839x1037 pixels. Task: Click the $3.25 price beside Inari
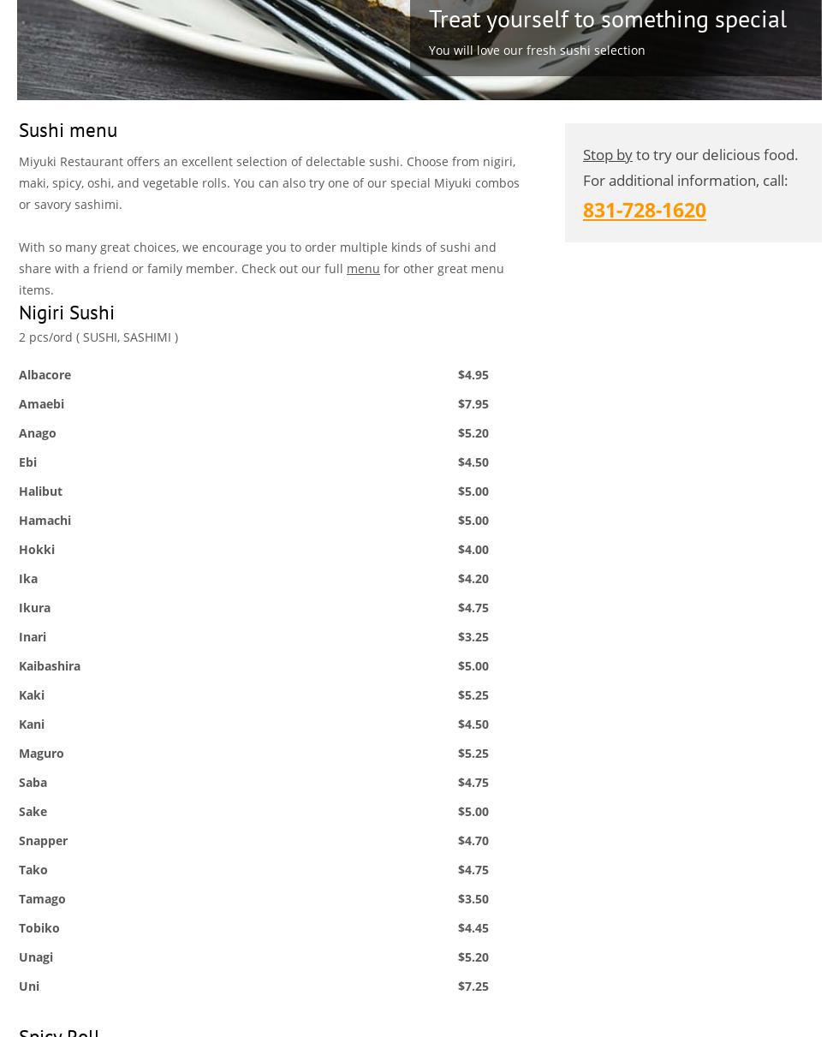pos(473,637)
